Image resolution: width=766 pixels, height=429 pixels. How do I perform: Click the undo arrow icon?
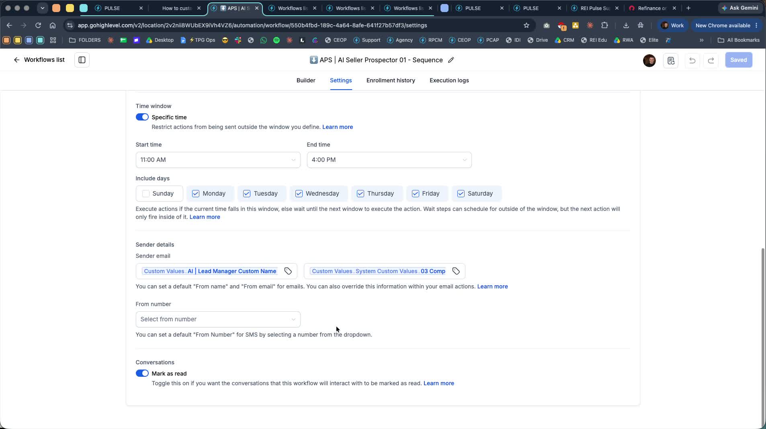click(692, 60)
